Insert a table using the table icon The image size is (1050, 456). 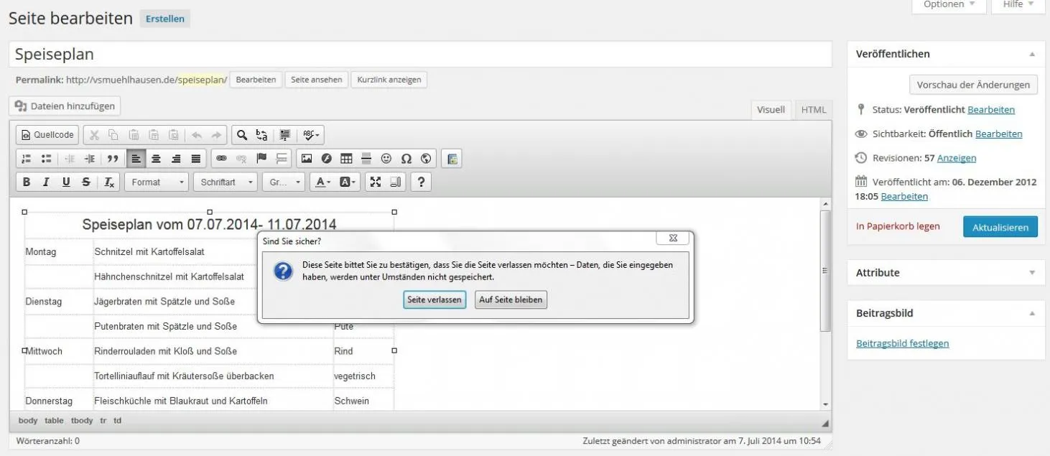[346, 159]
